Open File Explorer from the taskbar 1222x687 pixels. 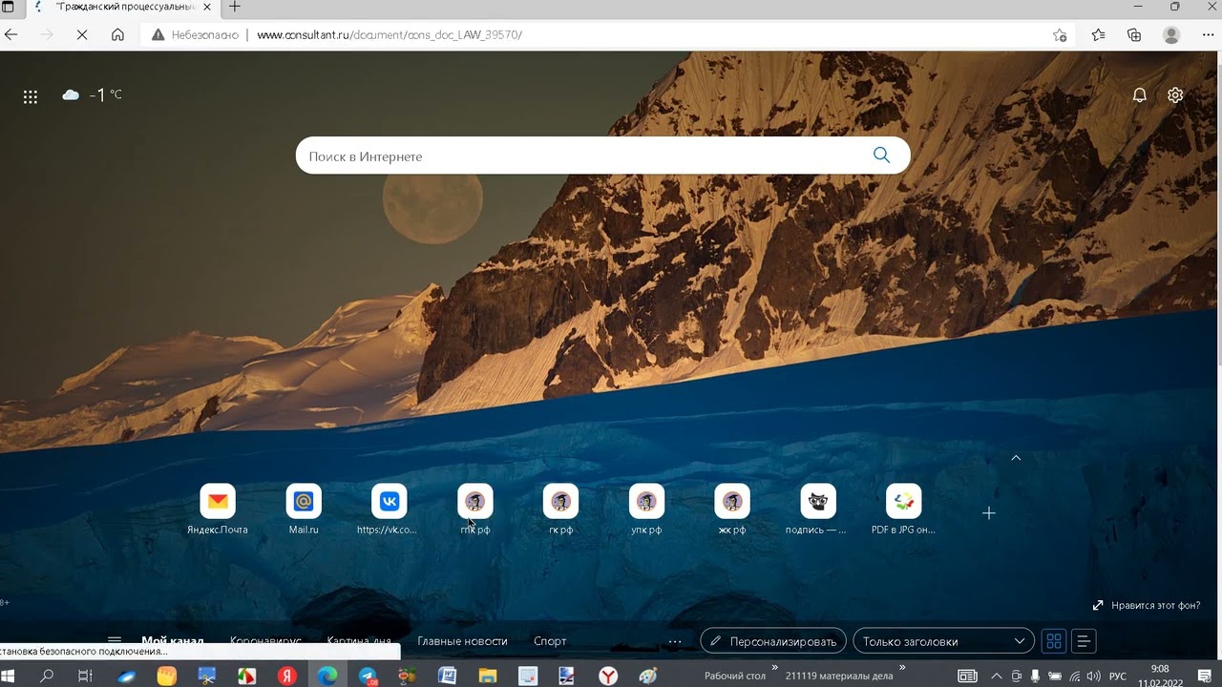coord(487,676)
